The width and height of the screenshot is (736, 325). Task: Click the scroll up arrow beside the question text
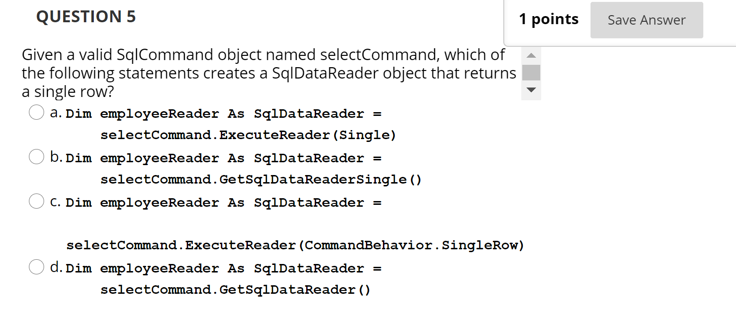coord(531,55)
